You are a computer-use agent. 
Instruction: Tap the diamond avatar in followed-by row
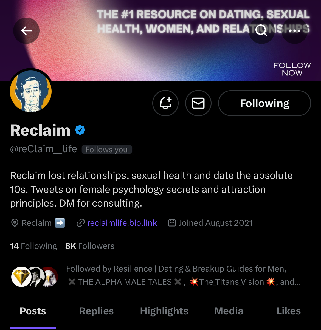point(22,277)
